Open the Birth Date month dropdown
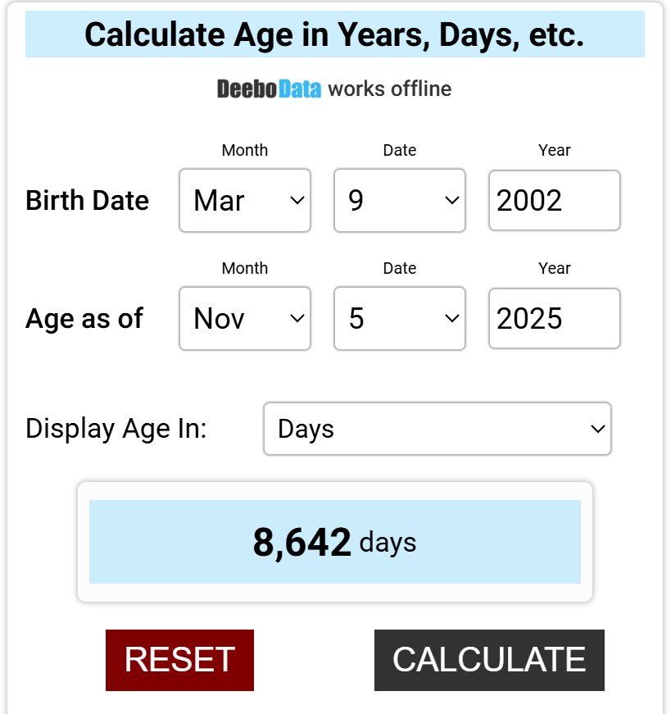Screen dimensions: 671x714 point(244,201)
